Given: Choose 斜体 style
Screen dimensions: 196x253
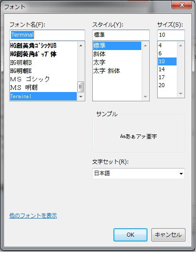Looking at the screenshot, I should [117, 54].
